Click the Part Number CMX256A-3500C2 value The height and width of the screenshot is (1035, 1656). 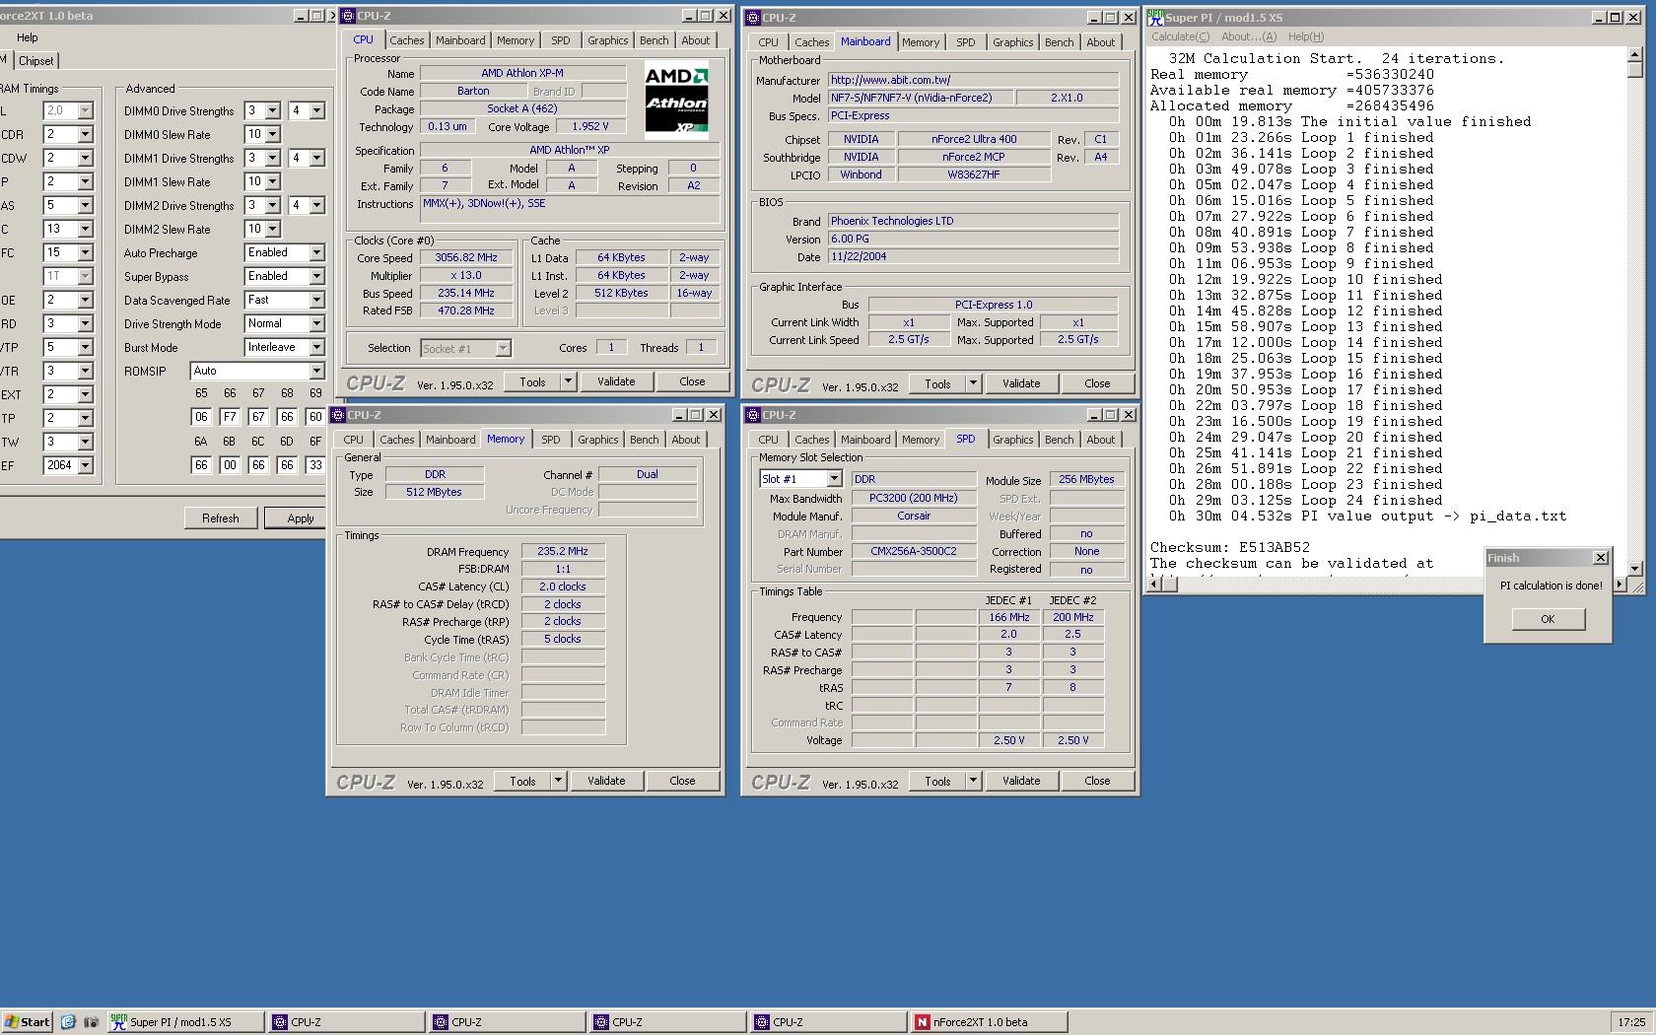[x=913, y=551]
